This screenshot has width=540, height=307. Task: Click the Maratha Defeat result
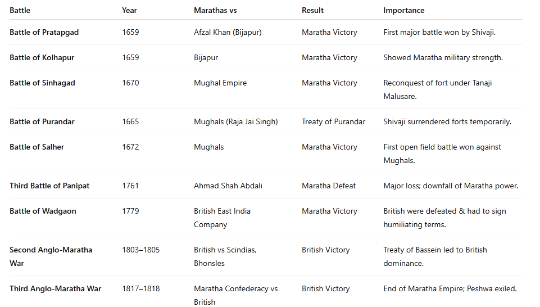pyautogui.click(x=329, y=186)
